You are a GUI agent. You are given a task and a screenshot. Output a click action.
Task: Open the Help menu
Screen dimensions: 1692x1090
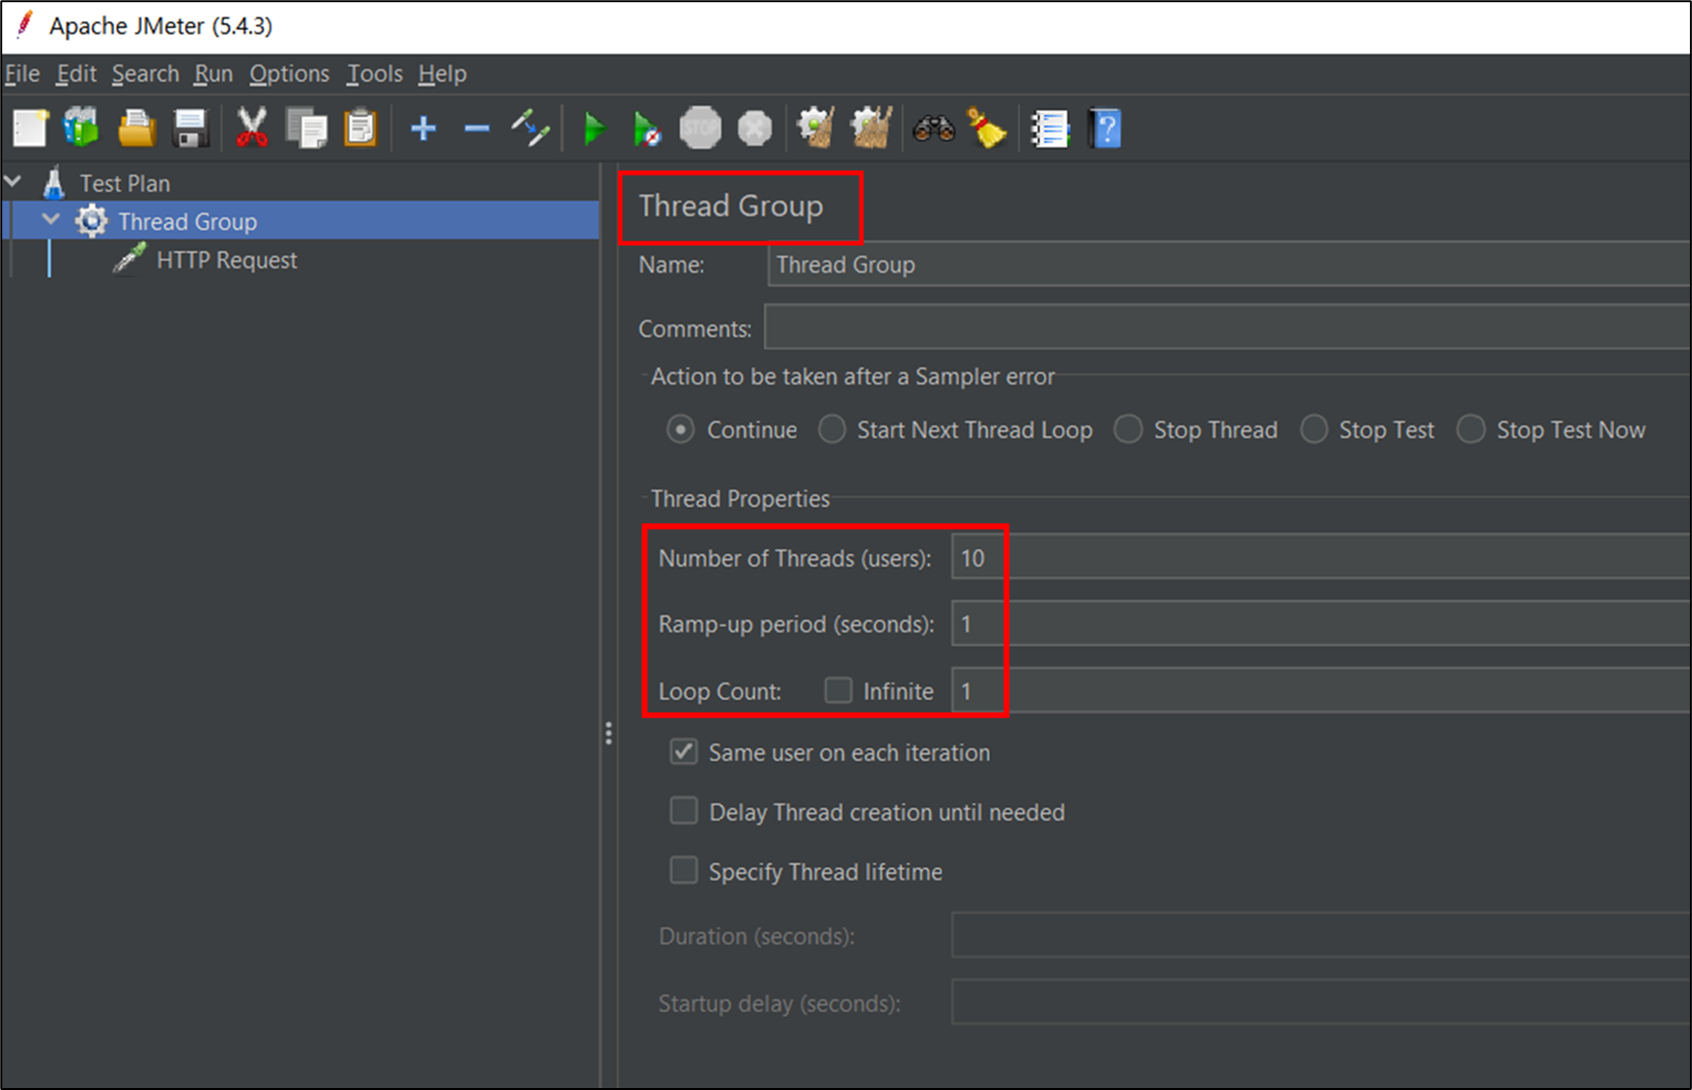(x=442, y=74)
